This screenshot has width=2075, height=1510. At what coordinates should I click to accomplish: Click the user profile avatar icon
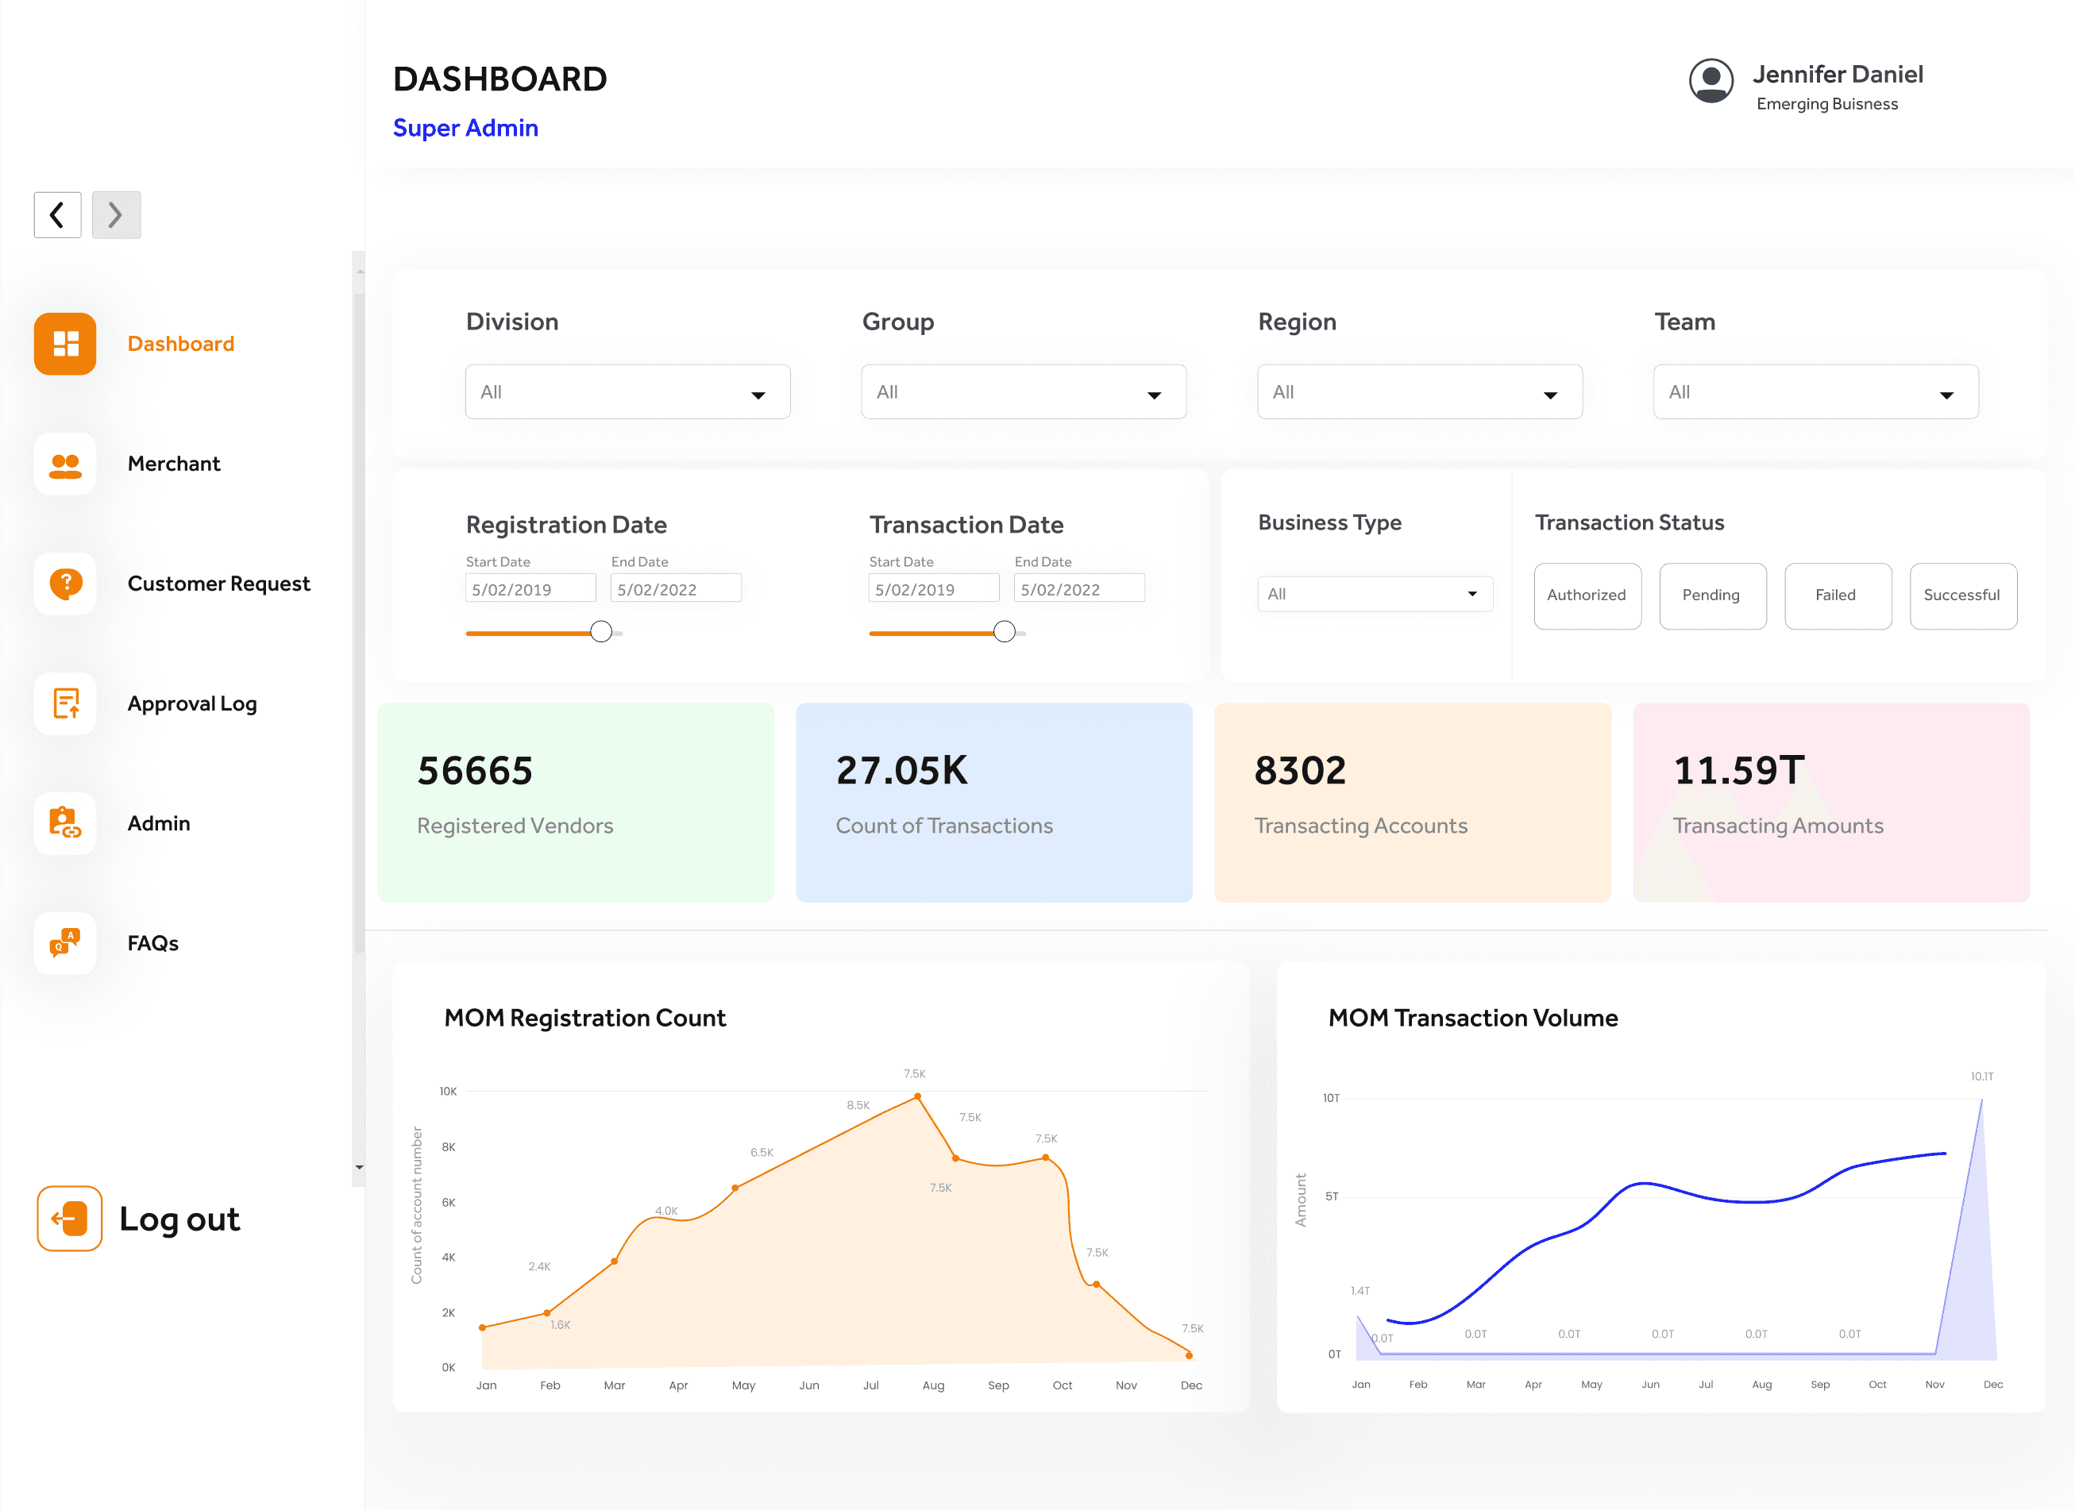[1711, 82]
